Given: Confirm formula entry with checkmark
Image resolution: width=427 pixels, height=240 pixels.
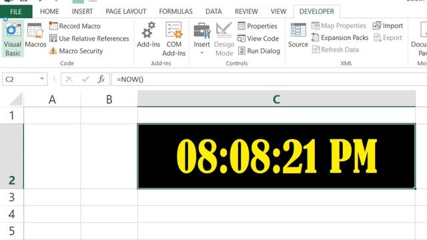Looking at the screenshot, I should [x=85, y=79].
